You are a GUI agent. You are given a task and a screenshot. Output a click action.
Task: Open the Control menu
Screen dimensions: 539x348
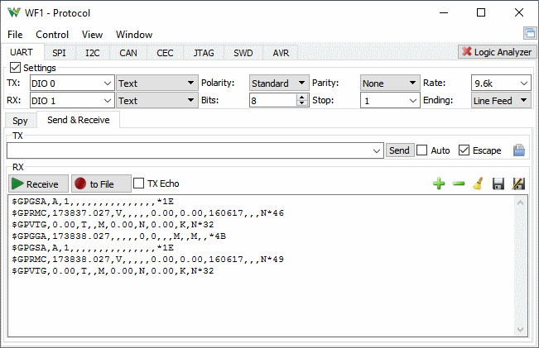(52, 35)
